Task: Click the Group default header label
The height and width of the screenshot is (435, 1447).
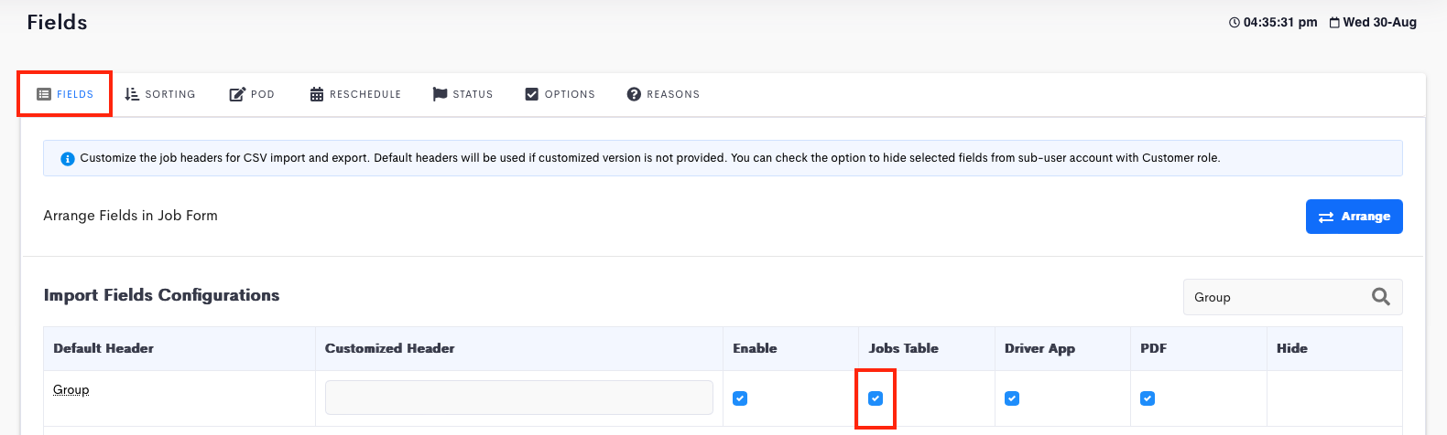Action: (x=71, y=390)
